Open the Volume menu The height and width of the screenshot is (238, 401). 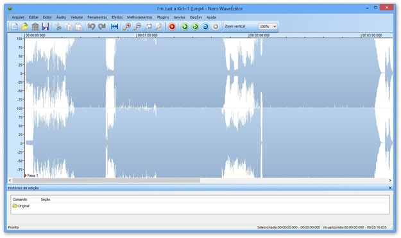[77, 17]
